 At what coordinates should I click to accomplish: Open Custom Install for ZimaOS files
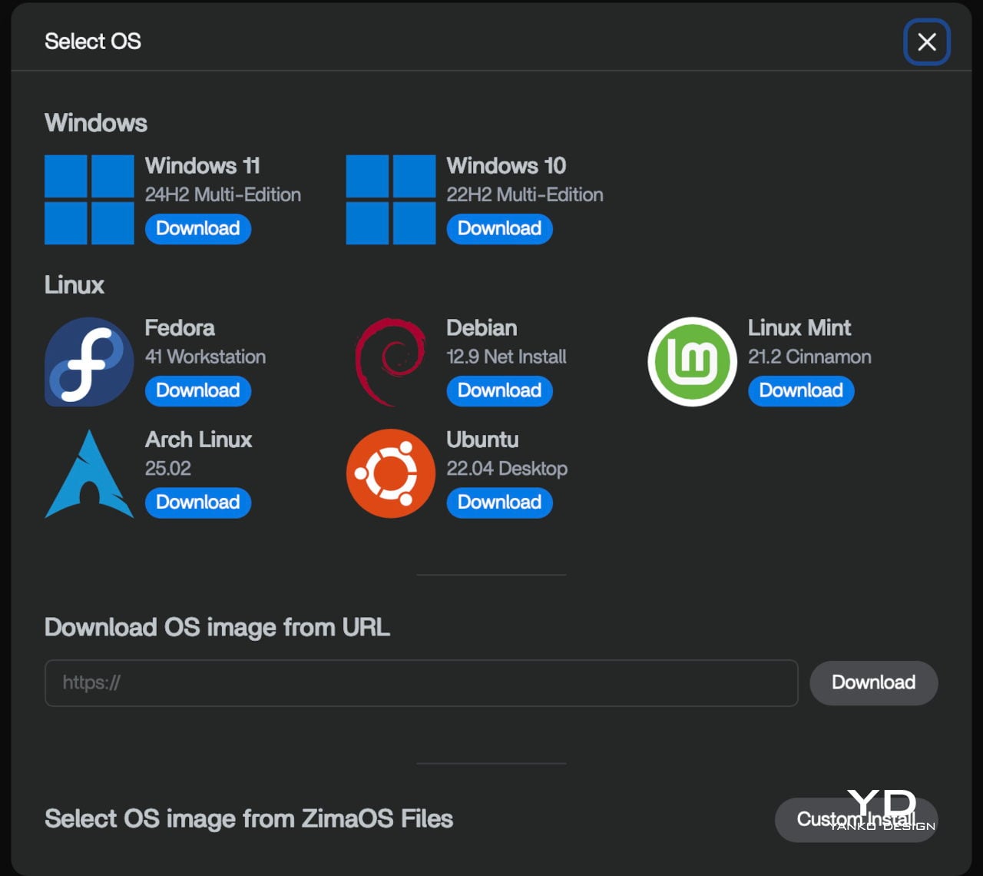(856, 820)
